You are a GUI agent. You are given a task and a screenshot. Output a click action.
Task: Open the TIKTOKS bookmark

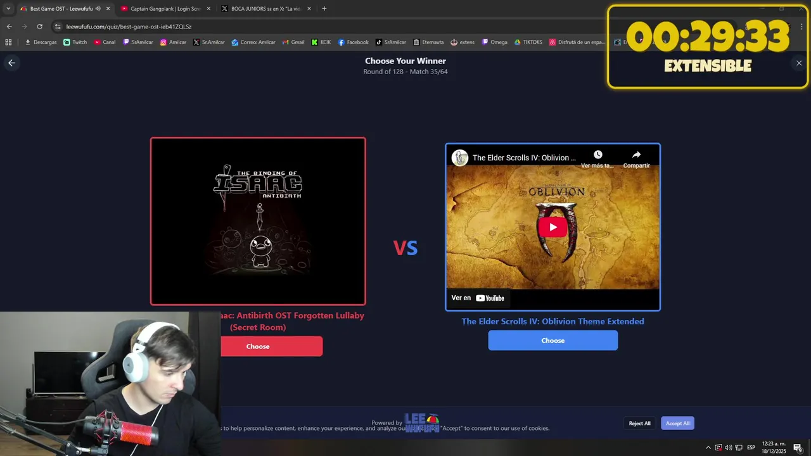(528, 42)
